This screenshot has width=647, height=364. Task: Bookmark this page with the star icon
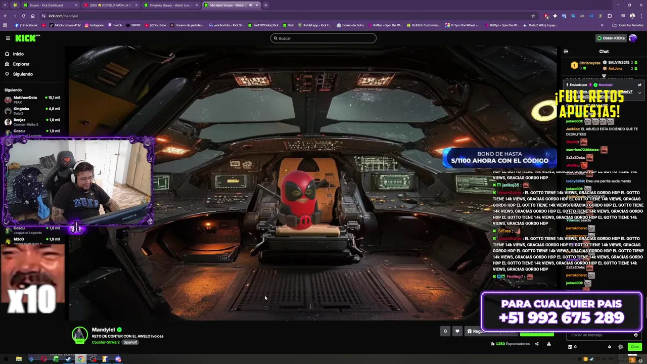coord(533,16)
